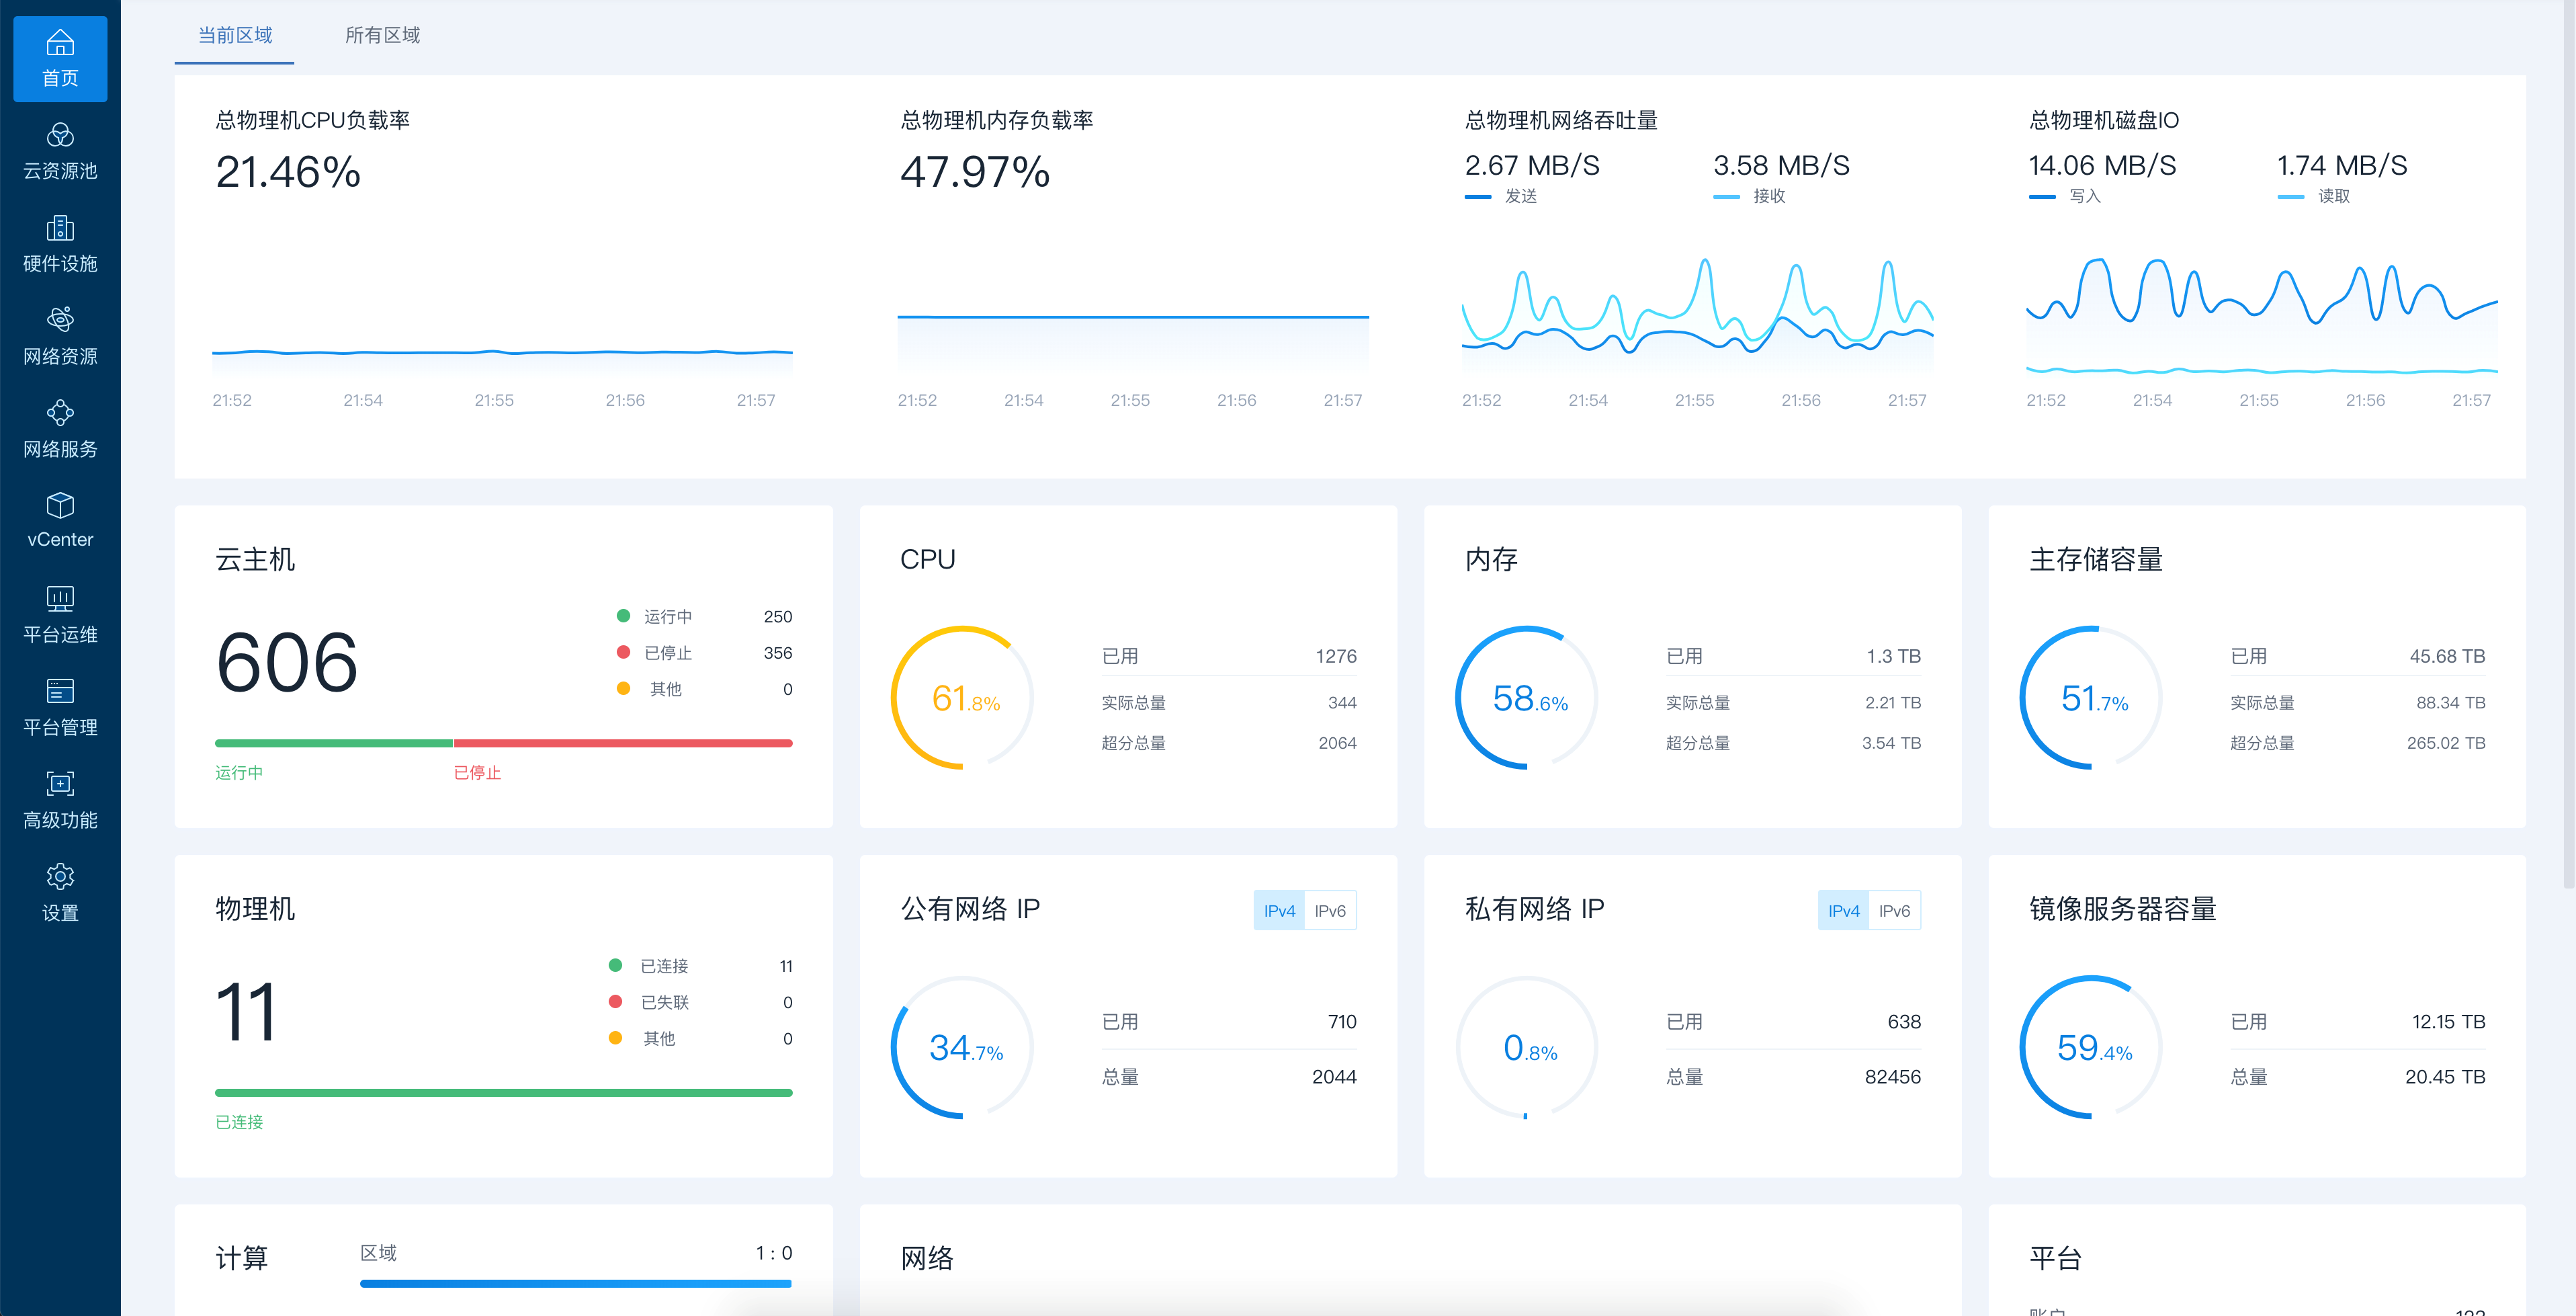Image resolution: width=2576 pixels, height=1316 pixels.
Task: Open the 设置 gear icon
Action: coord(60,877)
